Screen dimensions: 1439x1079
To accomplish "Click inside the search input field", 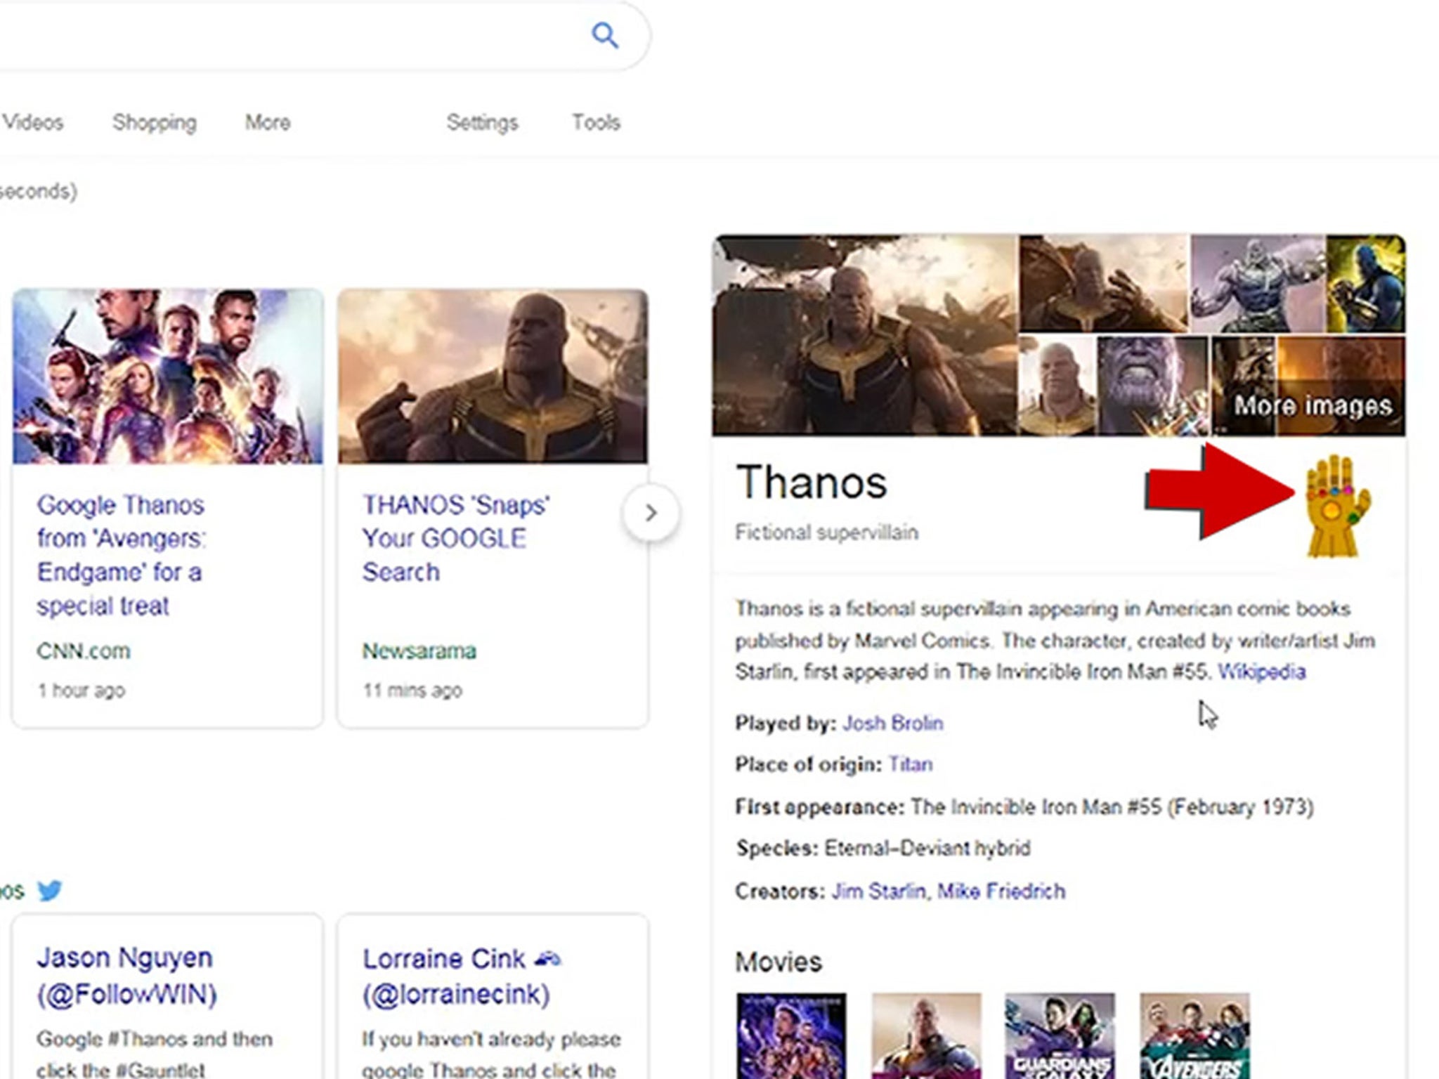I will pyautogui.click(x=288, y=35).
